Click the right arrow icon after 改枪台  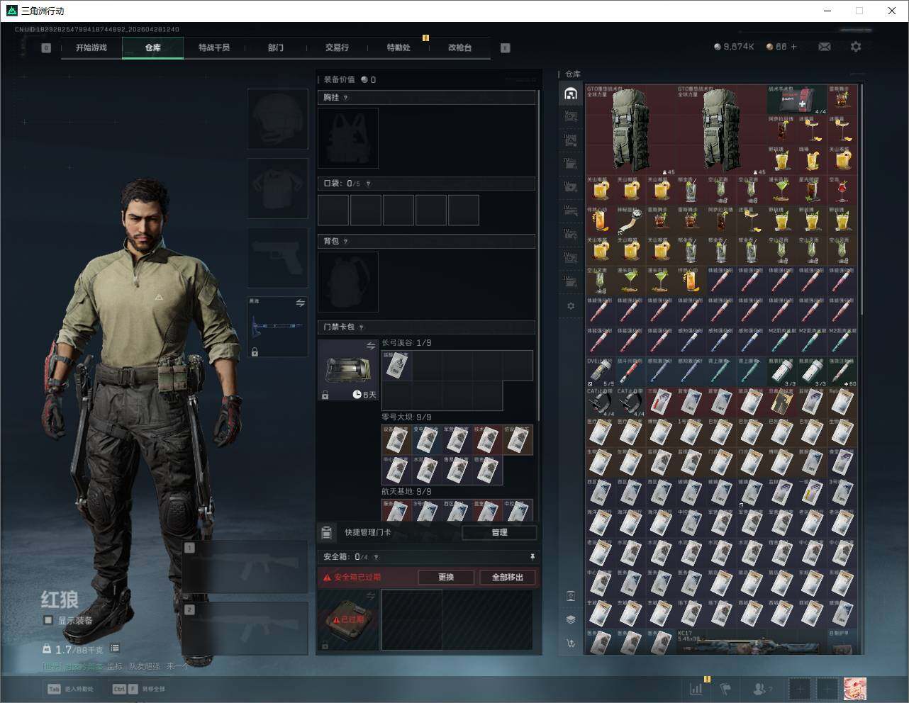tap(505, 48)
